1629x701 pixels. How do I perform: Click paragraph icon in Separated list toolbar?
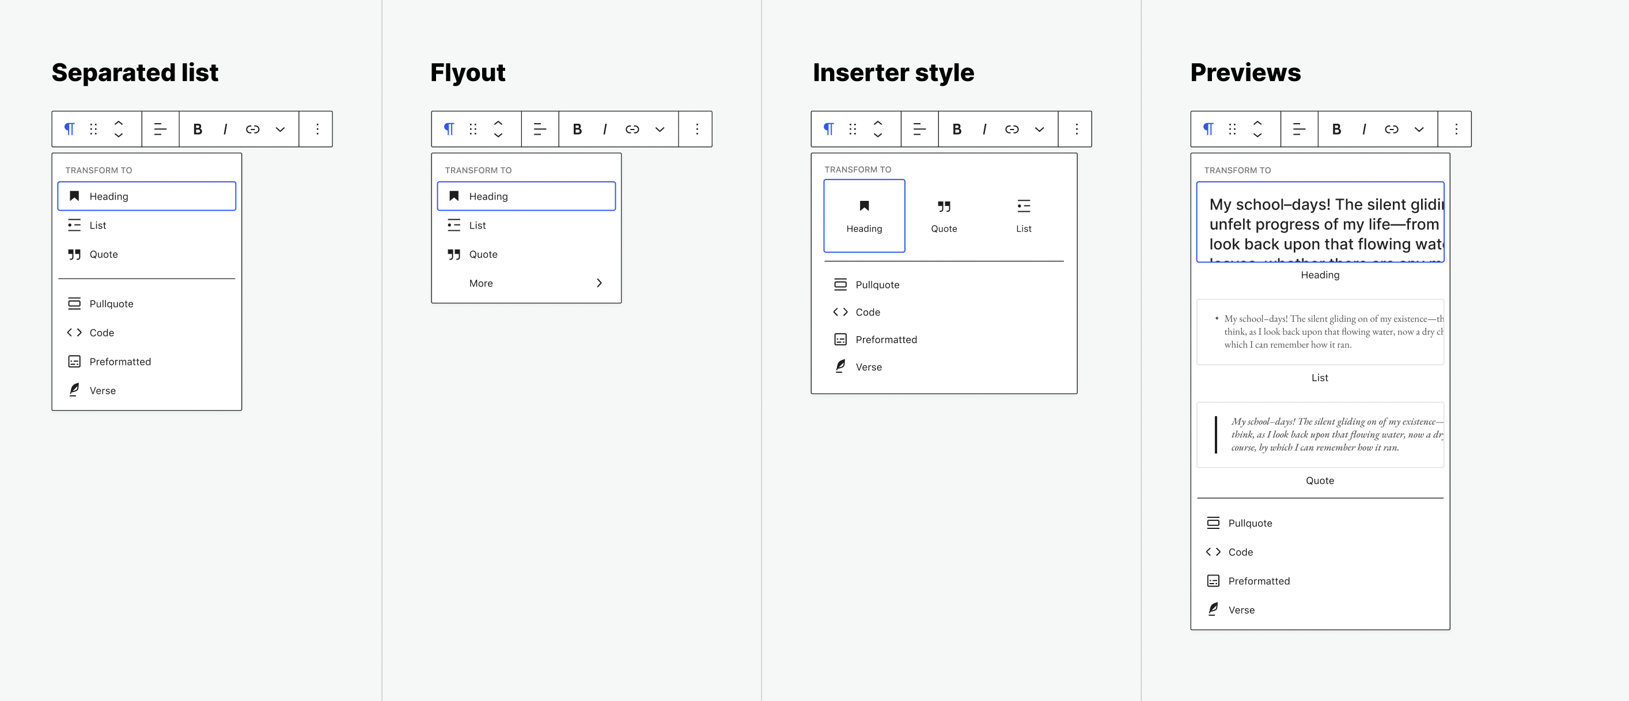pyautogui.click(x=70, y=129)
